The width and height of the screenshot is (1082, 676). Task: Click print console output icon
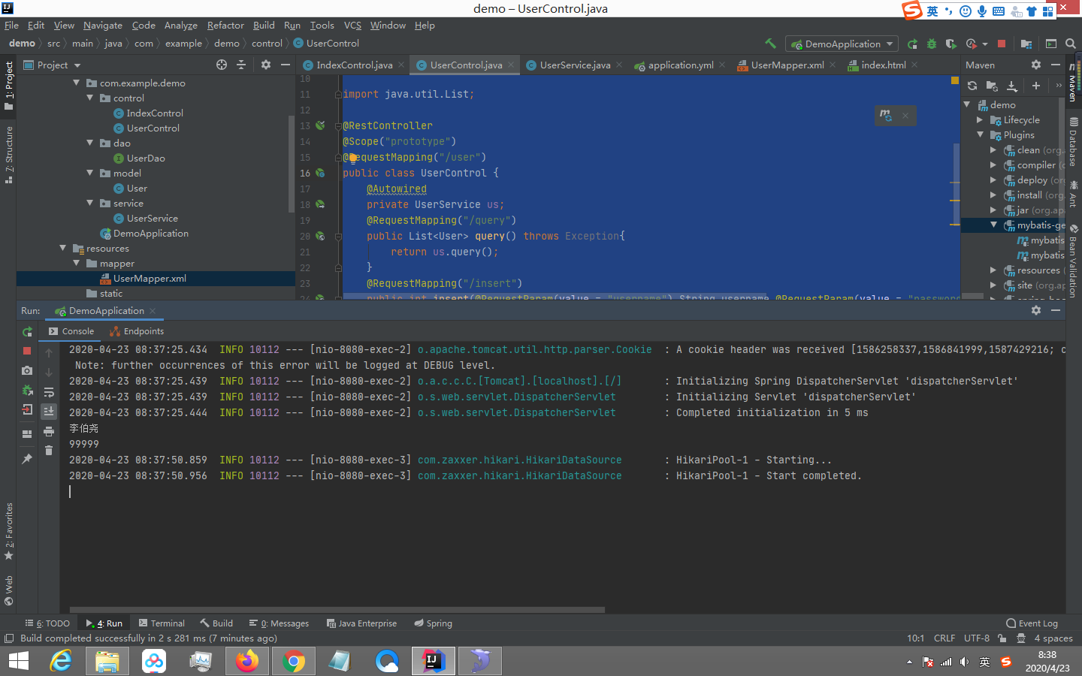pos(49,431)
